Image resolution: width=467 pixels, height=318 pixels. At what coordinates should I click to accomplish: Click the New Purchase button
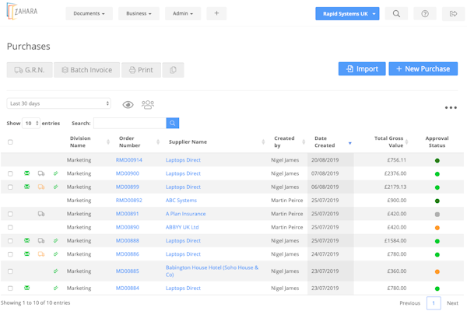[x=423, y=68]
